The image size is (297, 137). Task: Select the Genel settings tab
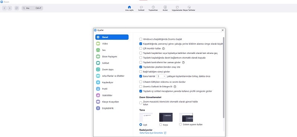(x=112, y=37)
